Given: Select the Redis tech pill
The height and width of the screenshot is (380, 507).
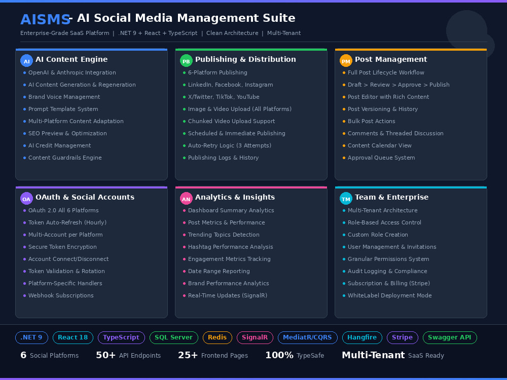Looking at the screenshot, I should coord(218,337).
